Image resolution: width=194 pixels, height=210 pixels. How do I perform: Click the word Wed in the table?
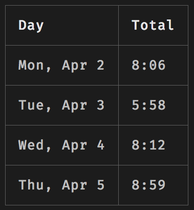click(x=31, y=145)
